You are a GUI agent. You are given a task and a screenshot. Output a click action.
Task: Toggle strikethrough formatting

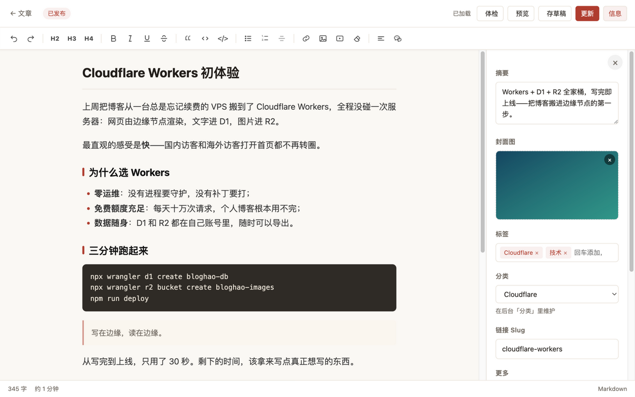(164, 39)
